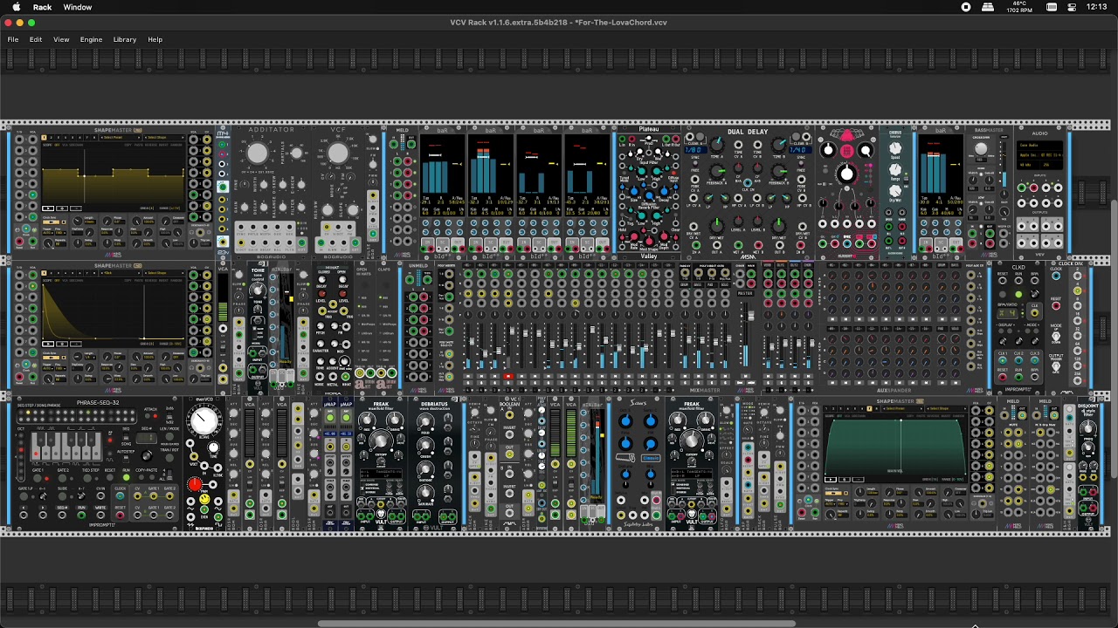Click the large frequency knob on Additator
Image resolution: width=1118 pixels, height=628 pixels.
(257, 154)
